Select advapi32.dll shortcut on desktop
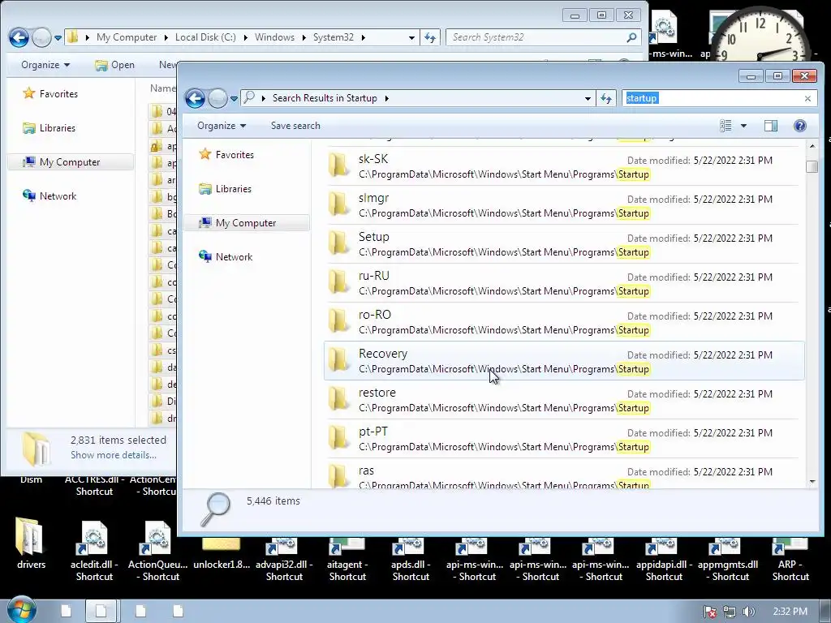This screenshot has width=831, height=623. pyautogui.click(x=284, y=560)
